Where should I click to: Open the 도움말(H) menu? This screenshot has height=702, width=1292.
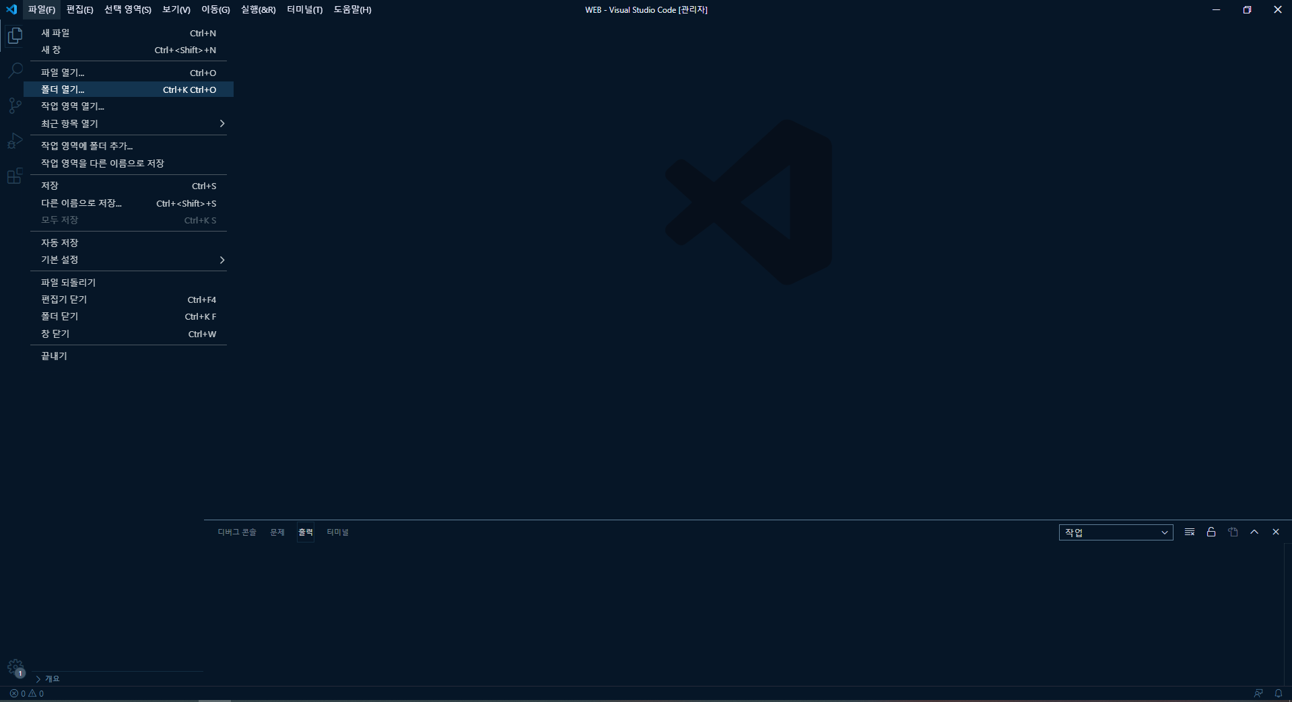352,9
